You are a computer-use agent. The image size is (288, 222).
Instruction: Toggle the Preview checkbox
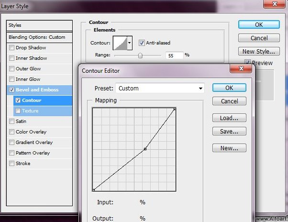(247, 63)
